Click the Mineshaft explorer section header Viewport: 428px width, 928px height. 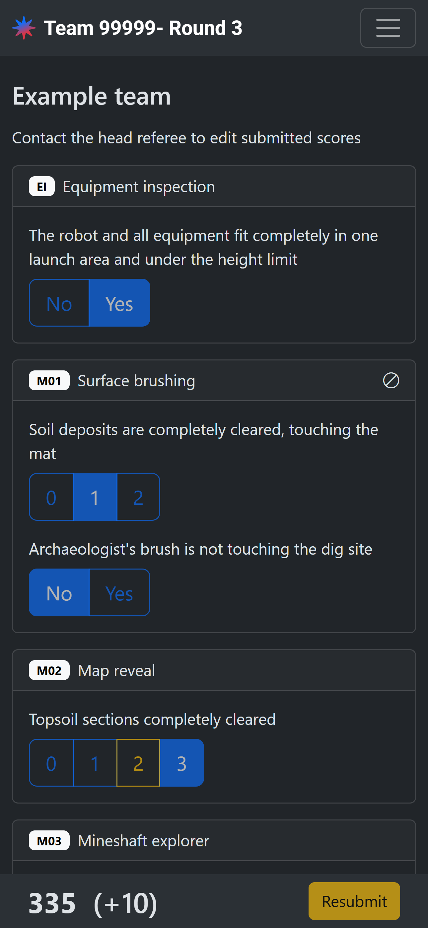[214, 840]
